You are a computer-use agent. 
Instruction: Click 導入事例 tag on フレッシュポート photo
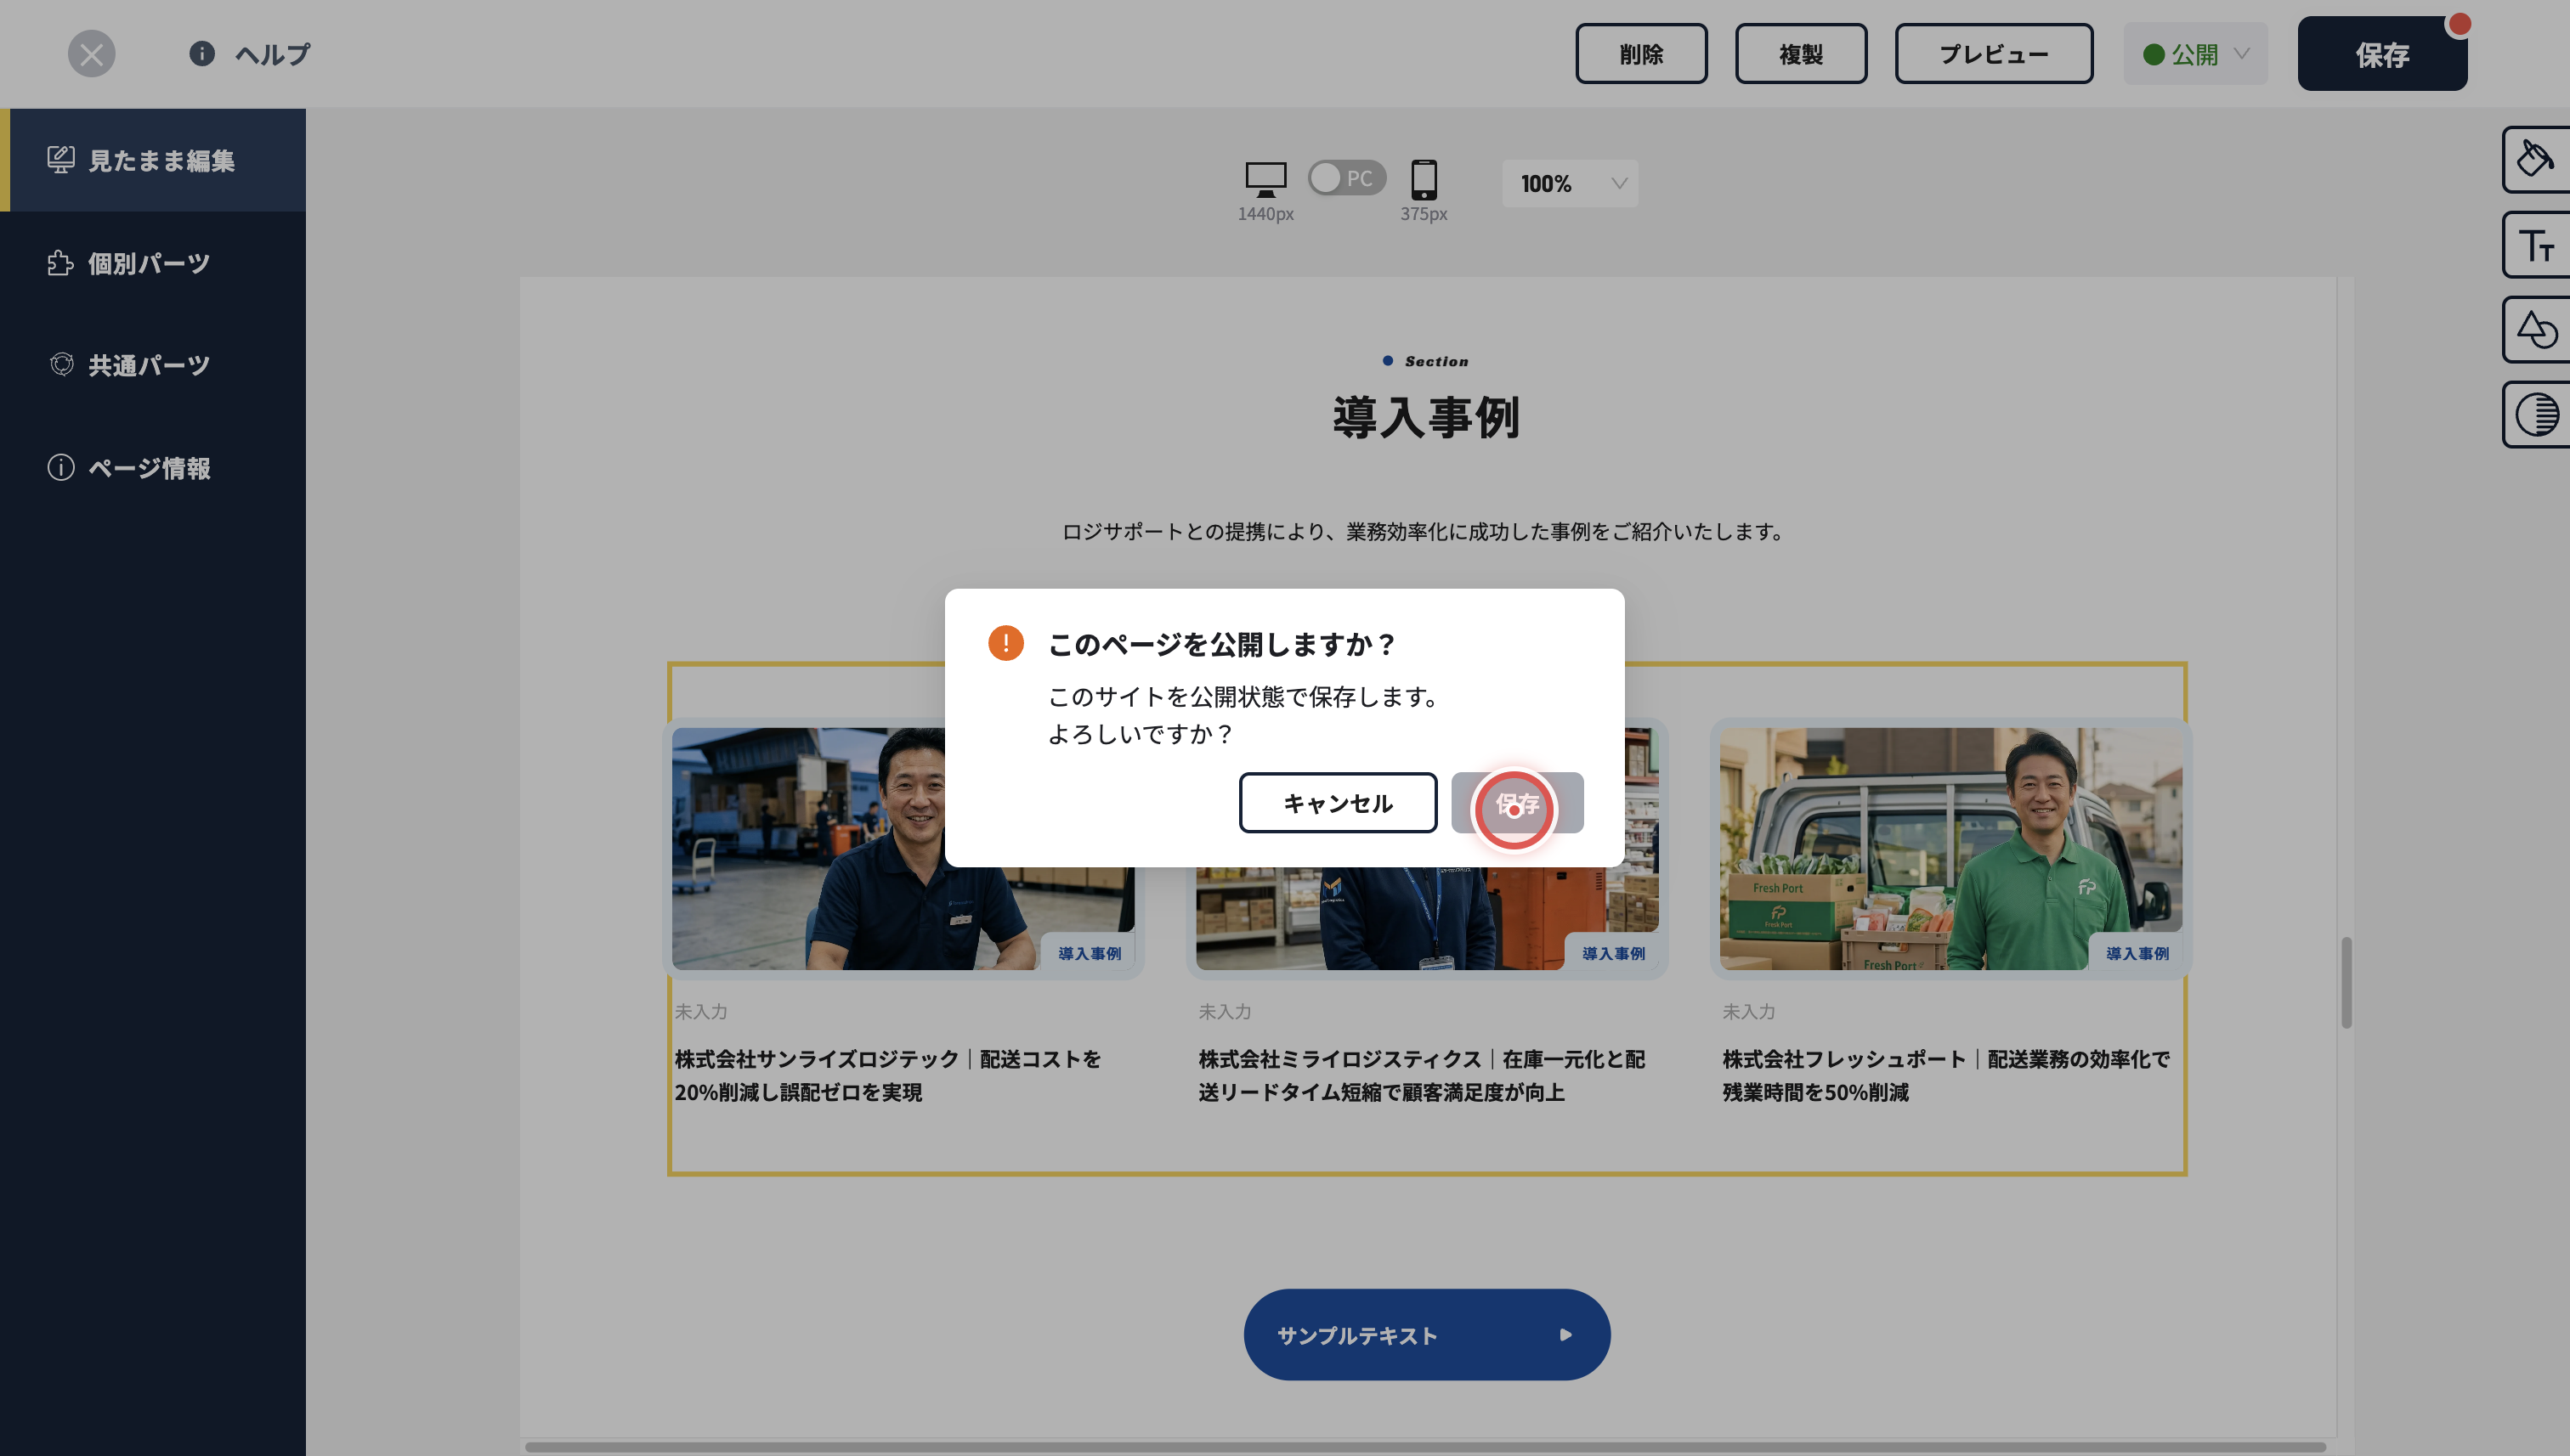[2137, 953]
